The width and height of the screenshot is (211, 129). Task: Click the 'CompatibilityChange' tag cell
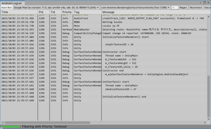[x=87, y=33]
